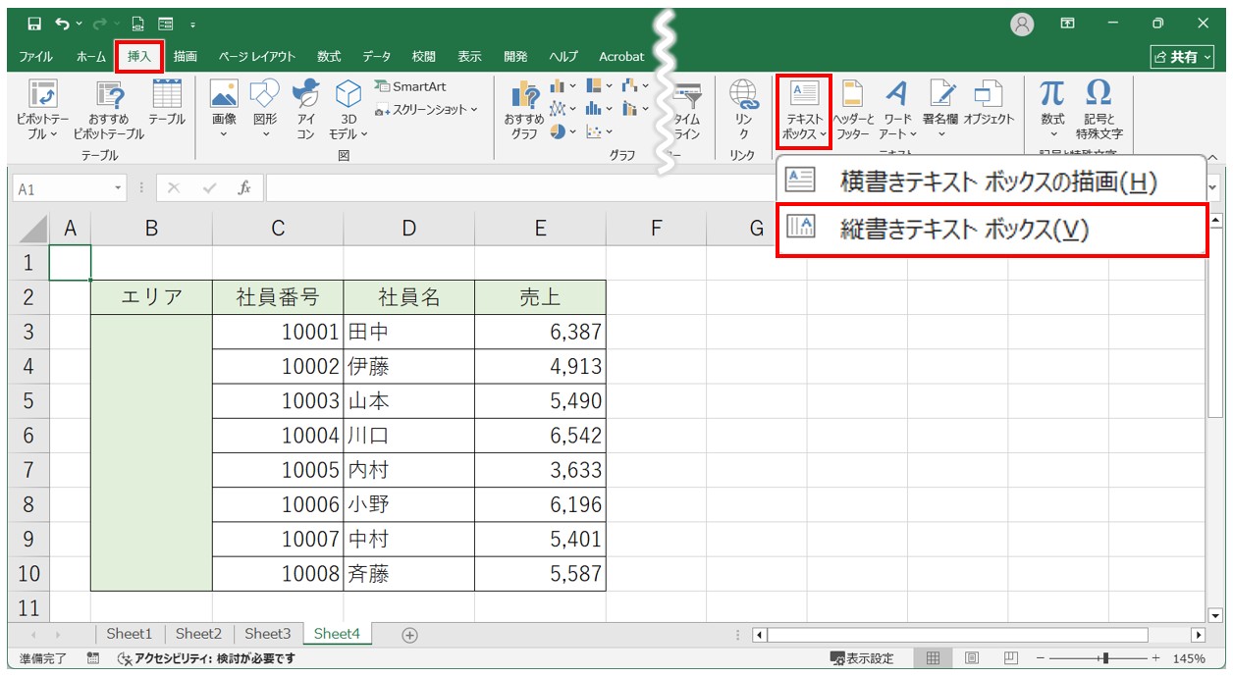
Task: Open the ワードアート gallery
Action: 897,110
